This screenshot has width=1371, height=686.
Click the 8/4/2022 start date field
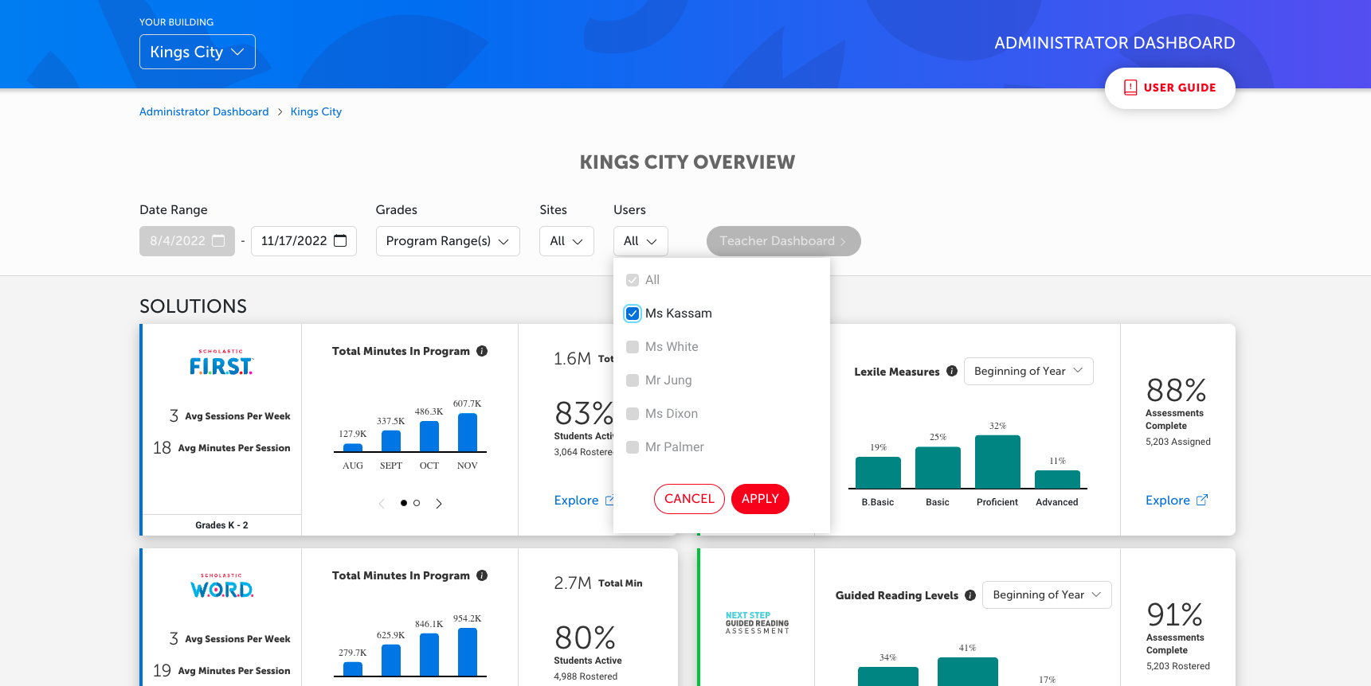coord(187,241)
